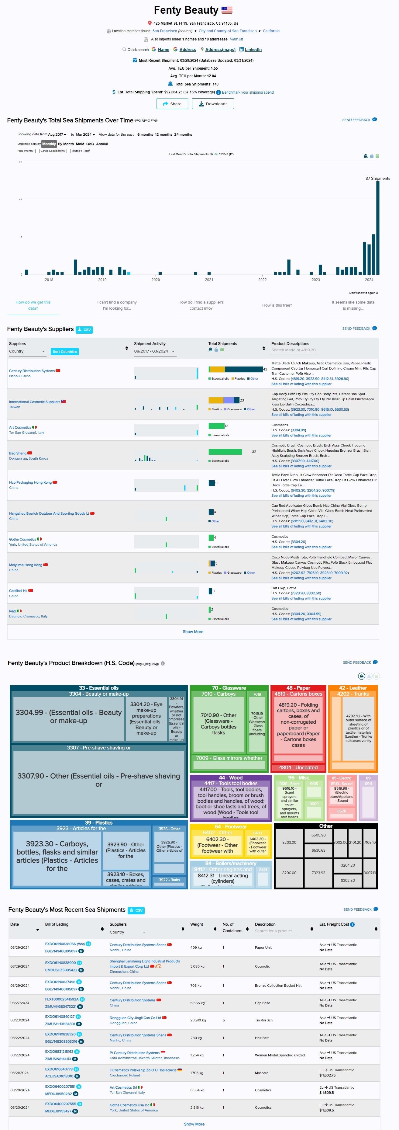Viewport: 399px width, 1130px height.
Task: Switch chart bars to By Month
Action: 66,144
